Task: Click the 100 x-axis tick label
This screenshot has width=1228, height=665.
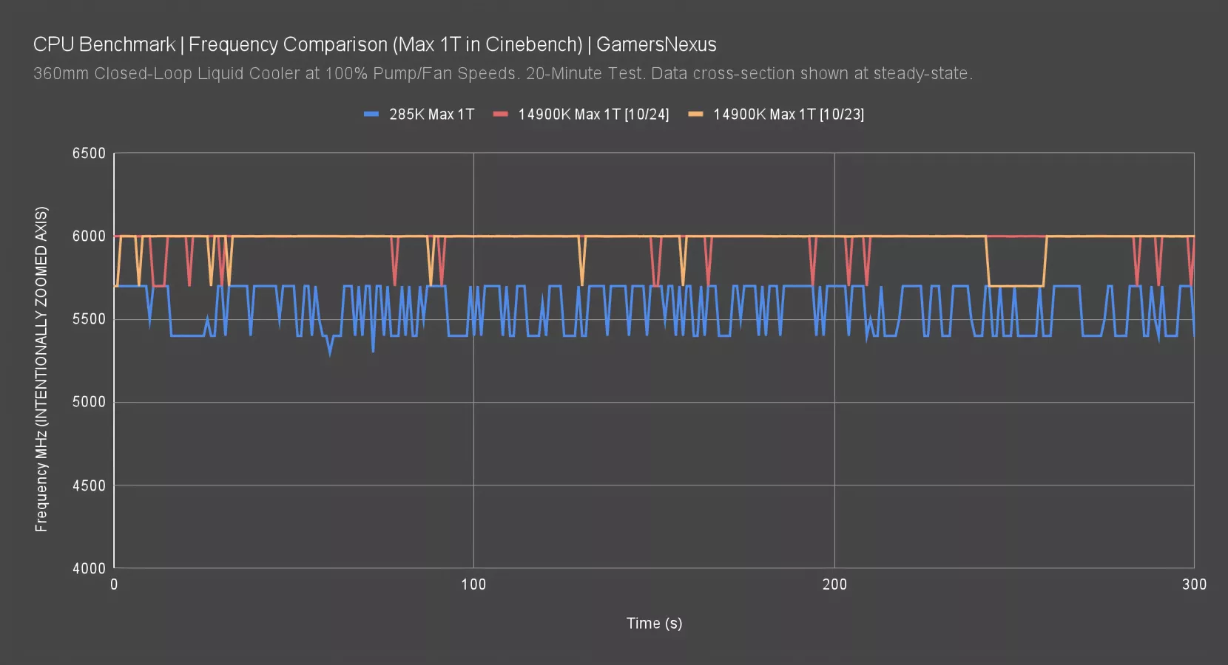Action: point(473,584)
